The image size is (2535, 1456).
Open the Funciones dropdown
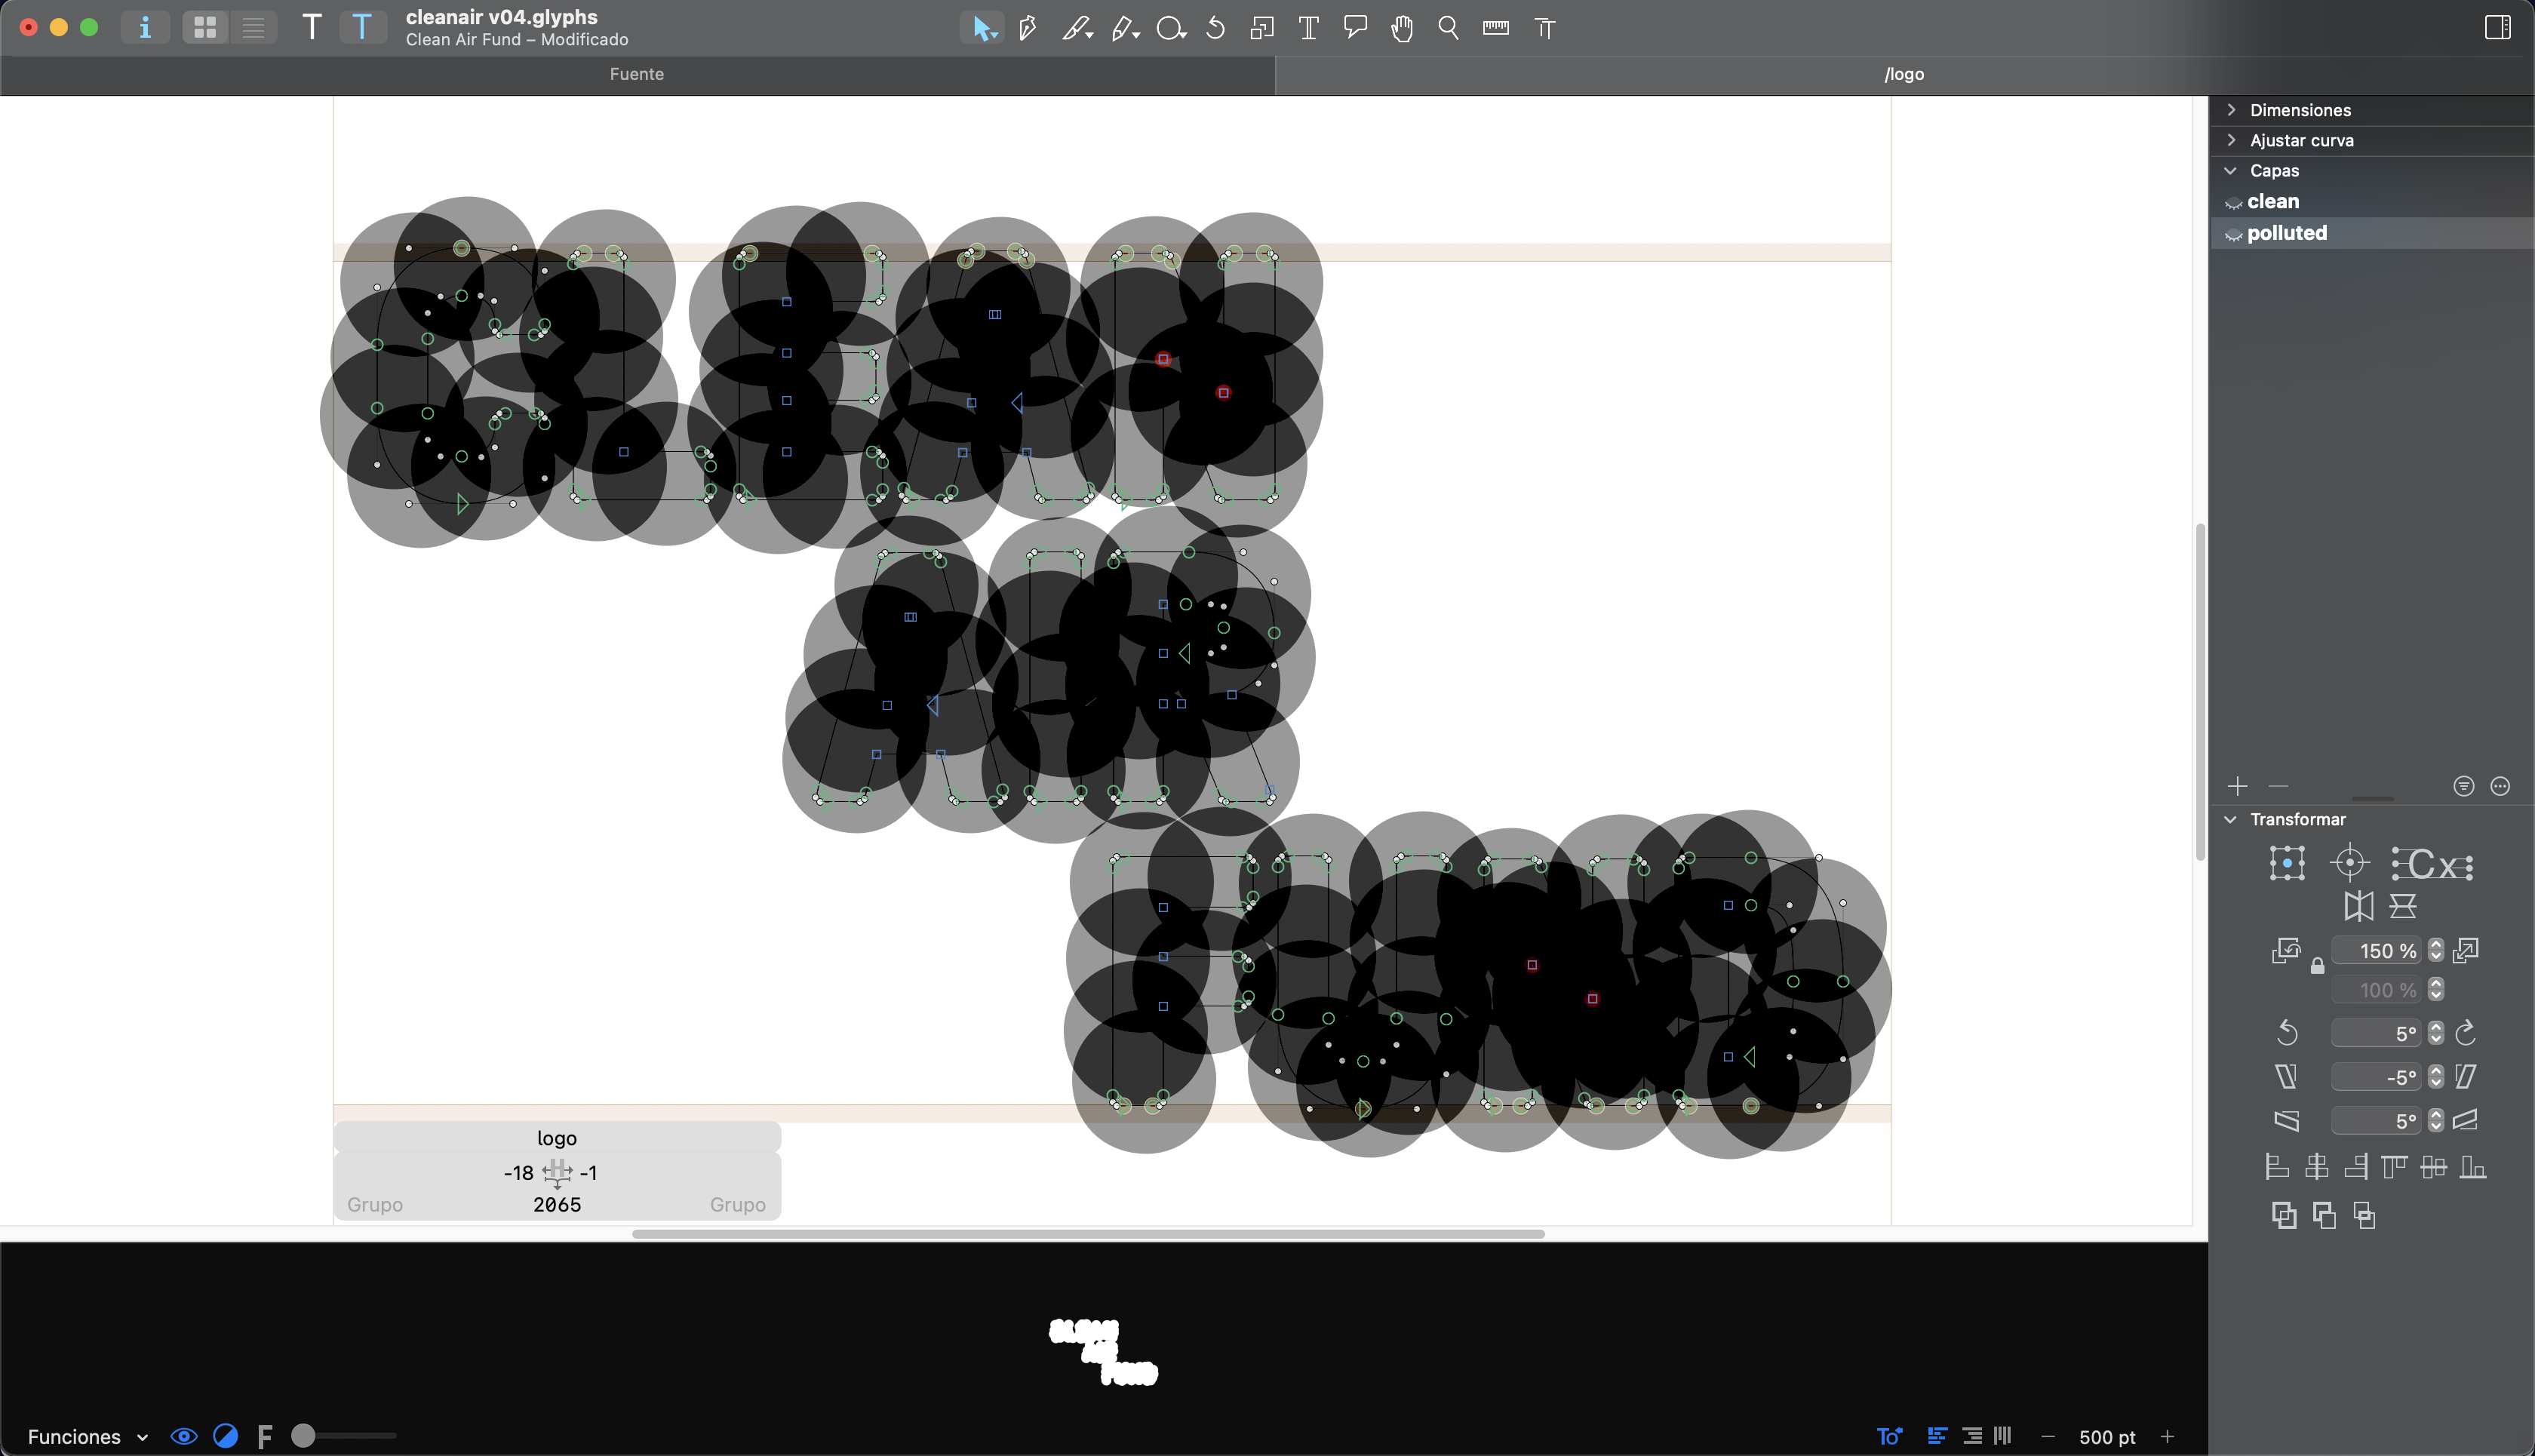tap(87, 1436)
